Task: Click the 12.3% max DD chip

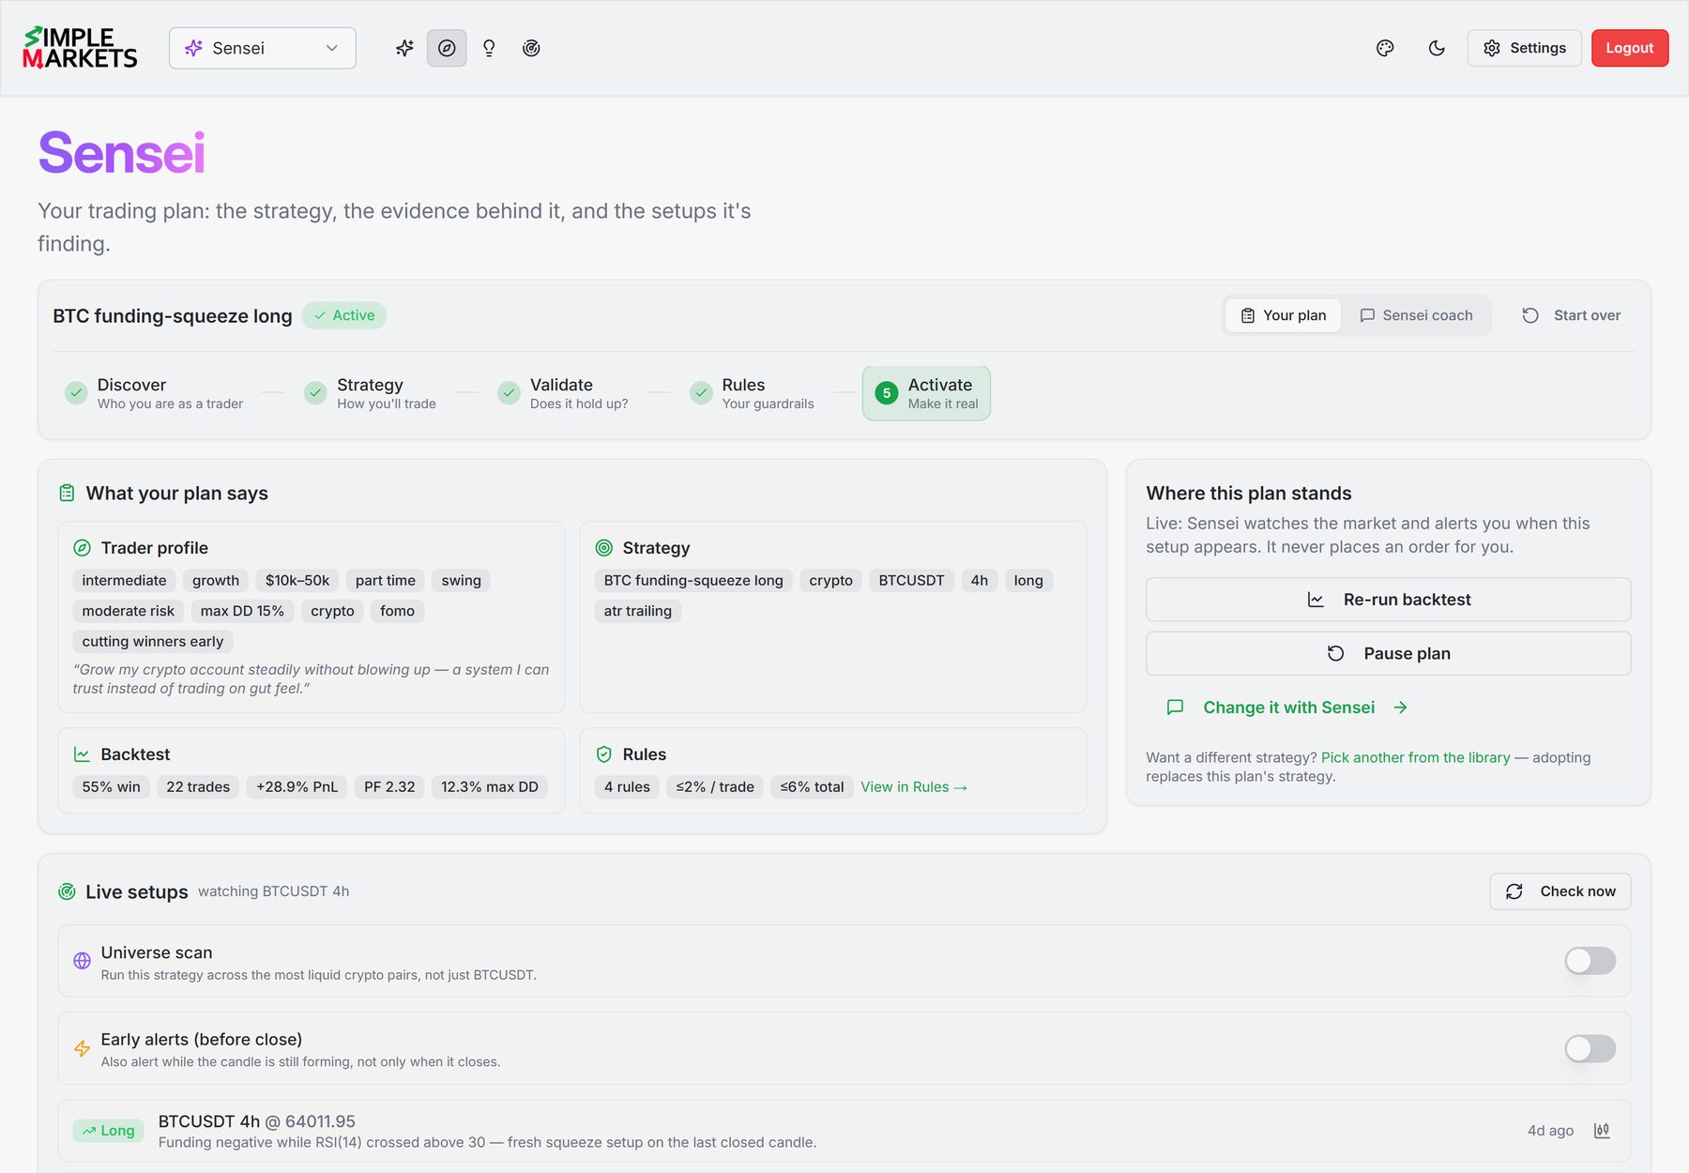Action: click(490, 787)
